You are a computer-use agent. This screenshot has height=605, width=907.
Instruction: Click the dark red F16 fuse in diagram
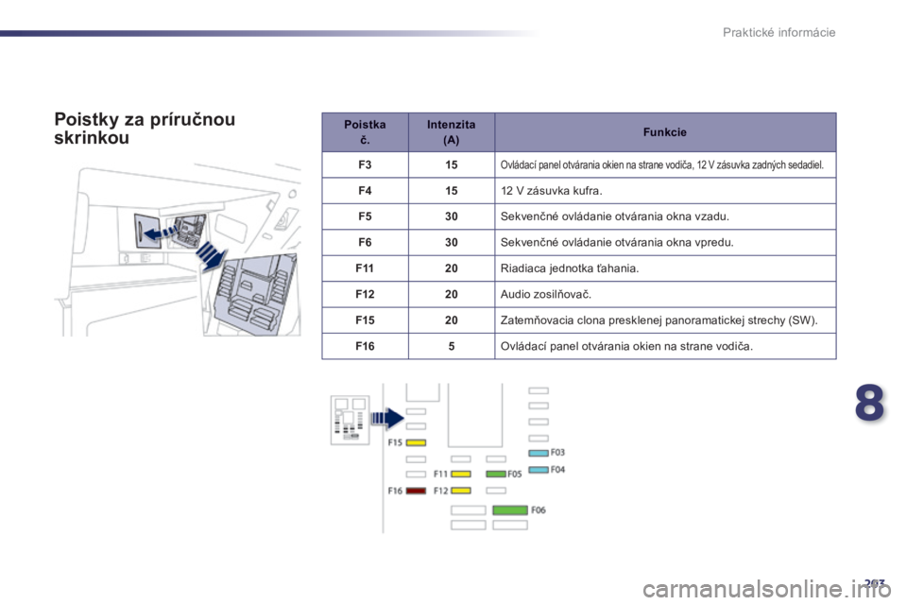(416, 491)
